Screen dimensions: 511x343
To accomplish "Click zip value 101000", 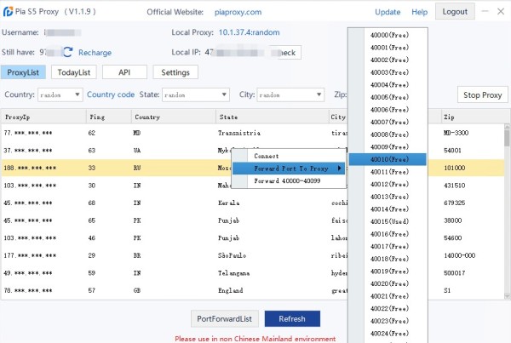I will tap(454, 168).
